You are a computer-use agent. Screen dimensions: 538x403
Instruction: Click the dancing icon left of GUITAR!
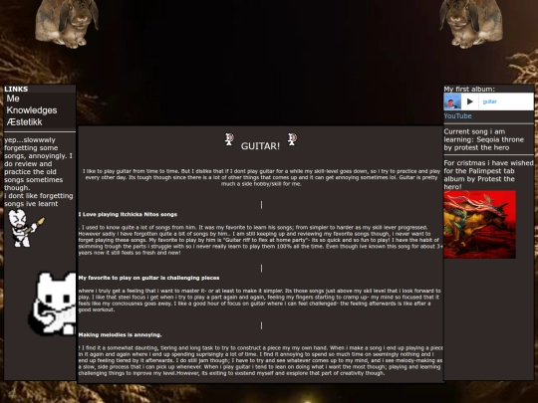[229, 139]
